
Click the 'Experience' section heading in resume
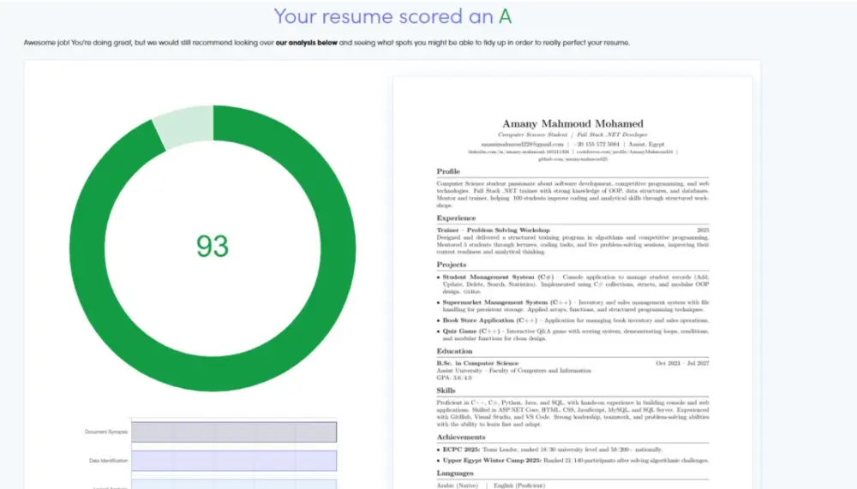456,218
